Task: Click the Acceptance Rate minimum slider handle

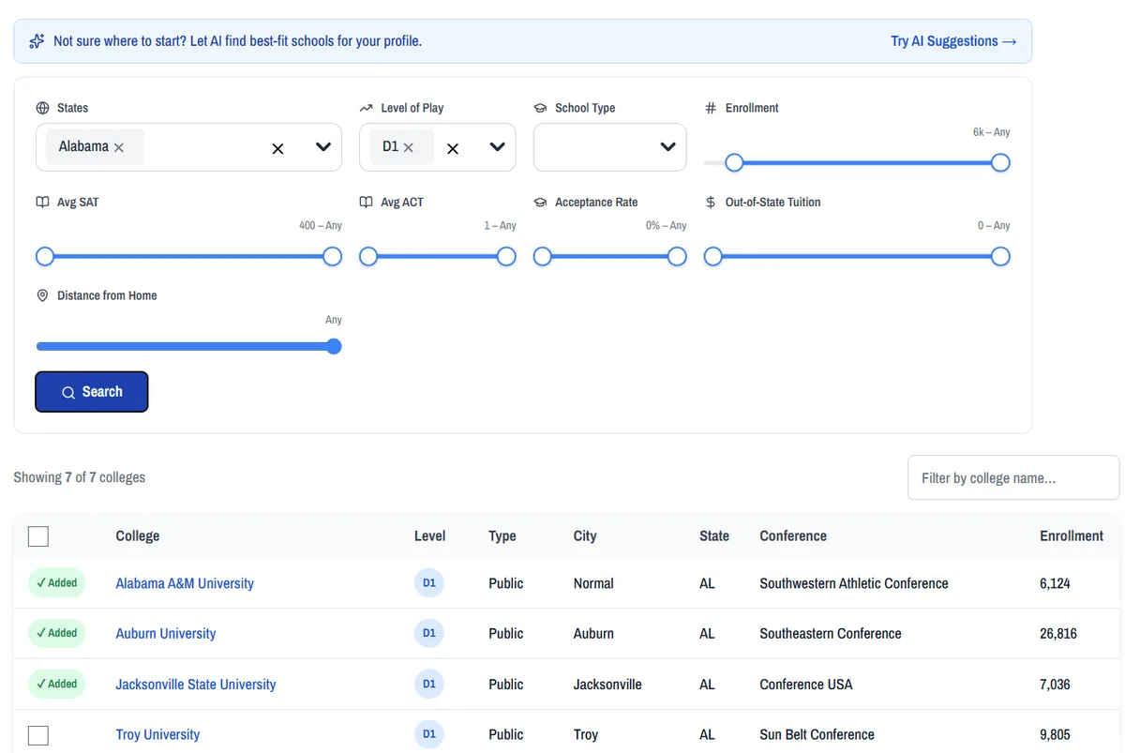Action: pos(543,257)
